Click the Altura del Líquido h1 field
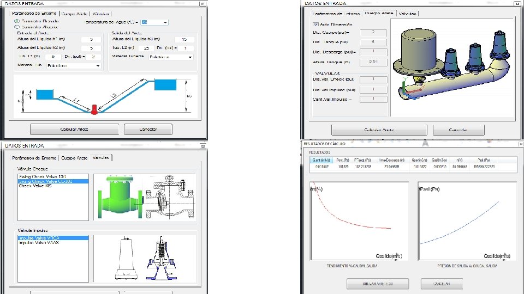524x294 pixels. tap(91, 39)
